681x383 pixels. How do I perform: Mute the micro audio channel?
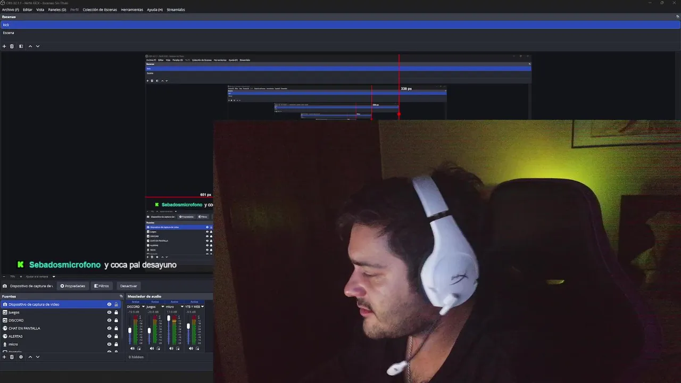171,348
